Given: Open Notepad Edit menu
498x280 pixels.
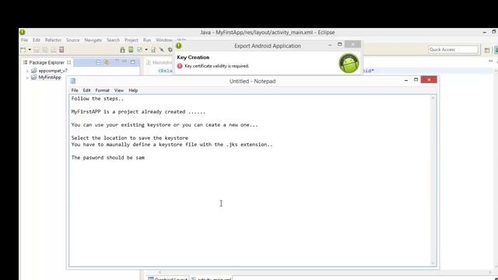Looking at the screenshot, I should point(86,90).
